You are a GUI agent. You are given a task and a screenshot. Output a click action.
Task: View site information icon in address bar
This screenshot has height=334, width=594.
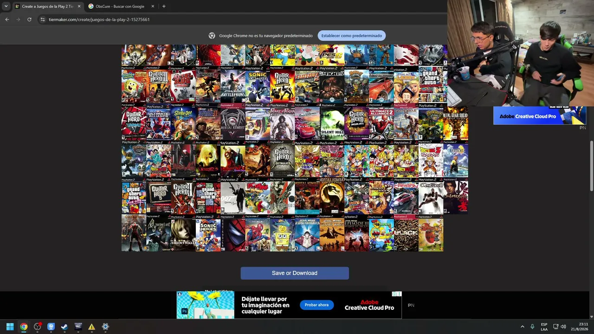click(x=42, y=19)
